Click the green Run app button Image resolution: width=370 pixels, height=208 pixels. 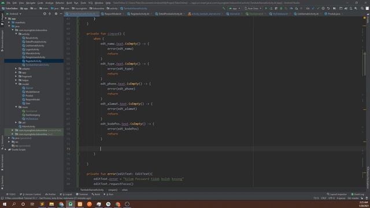tap(266, 8)
